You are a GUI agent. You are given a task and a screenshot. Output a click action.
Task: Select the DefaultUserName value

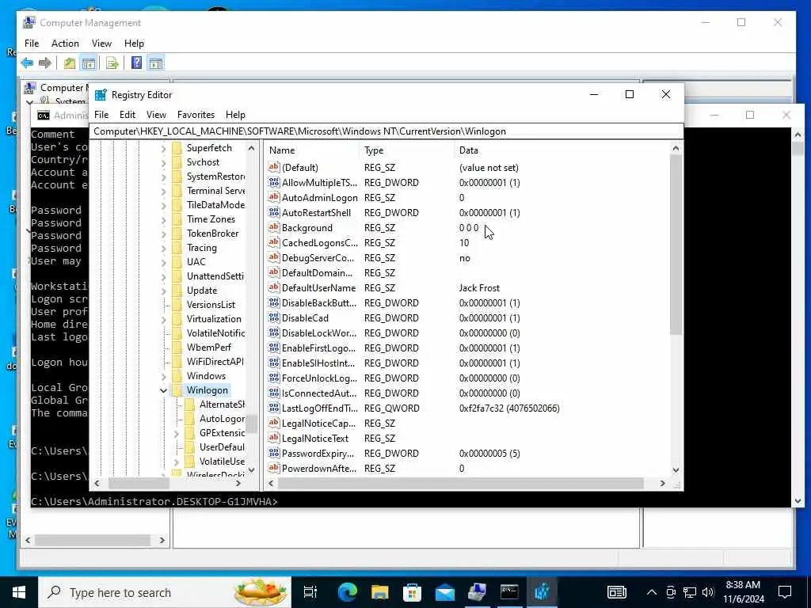click(318, 288)
